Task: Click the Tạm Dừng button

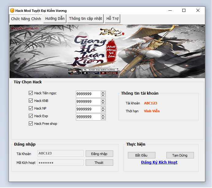Action: point(180,155)
